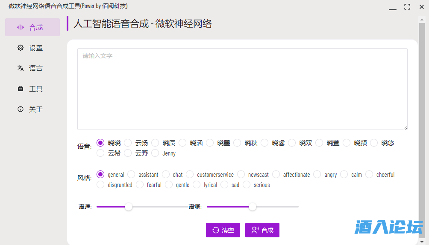Click the waveform icon beside 合成

20,27
